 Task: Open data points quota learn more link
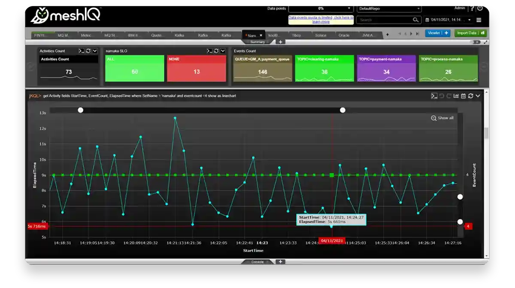point(321,20)
